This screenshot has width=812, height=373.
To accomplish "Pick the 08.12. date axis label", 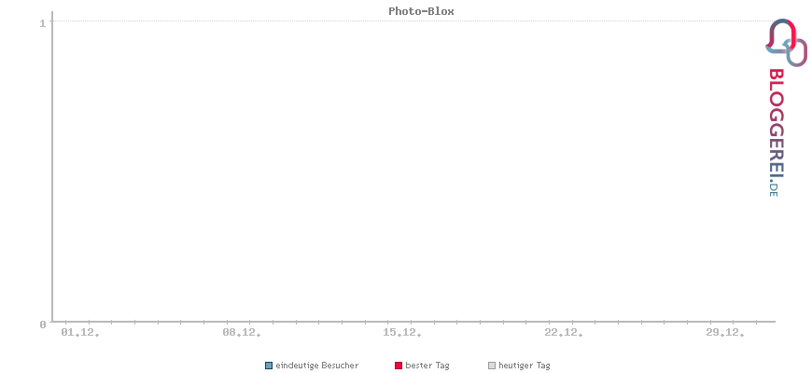I will pyautogui.click(x=242, y=332).
